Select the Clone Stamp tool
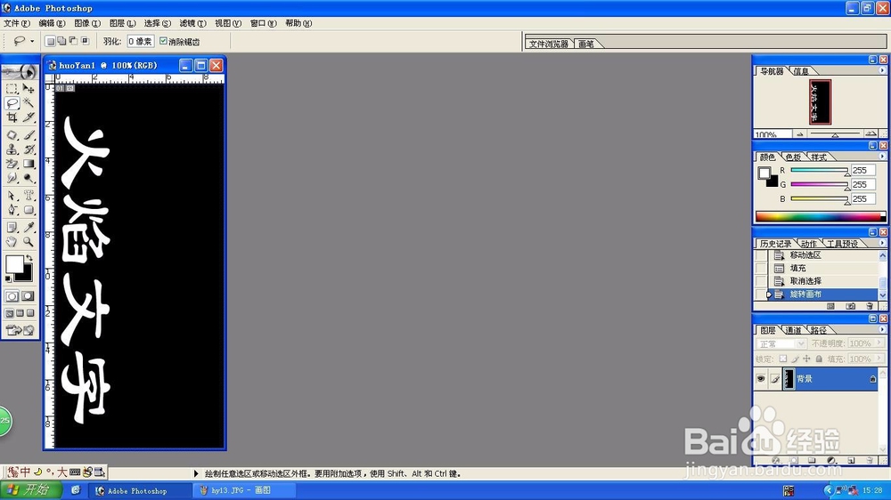The width and height of the screenshot is (891, 500). (x=12, y=149)
